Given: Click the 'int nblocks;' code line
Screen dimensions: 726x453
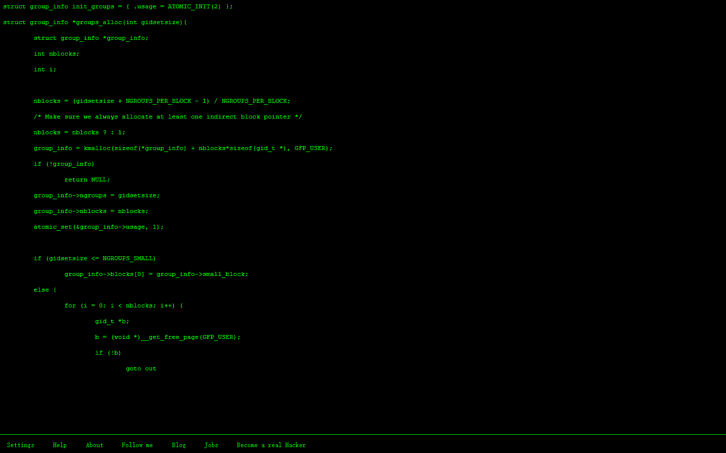Looking at the screenshot, I should pyautogui.click(x=57, y=54).
